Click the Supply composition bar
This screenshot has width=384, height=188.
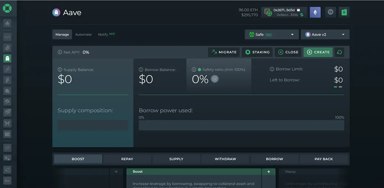pyautogui.click(x=93, y=125)
